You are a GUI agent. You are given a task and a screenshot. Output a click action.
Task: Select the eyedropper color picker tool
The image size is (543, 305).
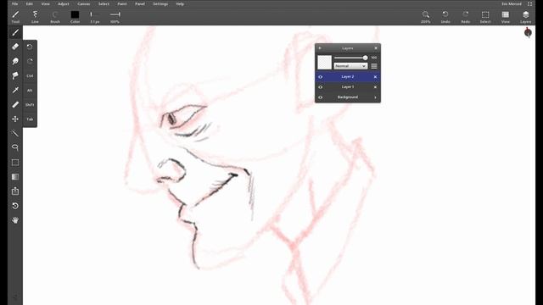click(x=15, y=91)
